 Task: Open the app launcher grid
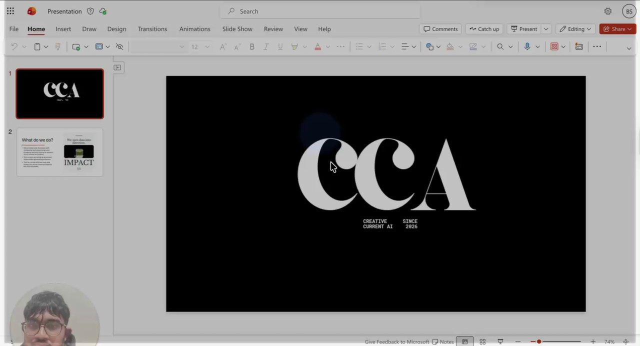[10, 11]
